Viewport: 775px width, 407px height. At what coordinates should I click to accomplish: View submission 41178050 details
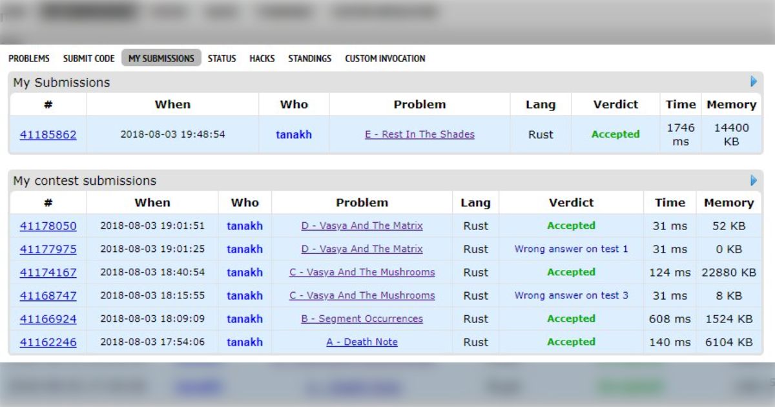48,226
